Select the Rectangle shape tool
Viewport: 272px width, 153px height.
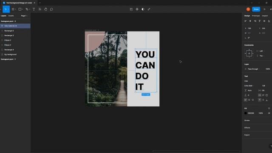[x=20, y=9]
